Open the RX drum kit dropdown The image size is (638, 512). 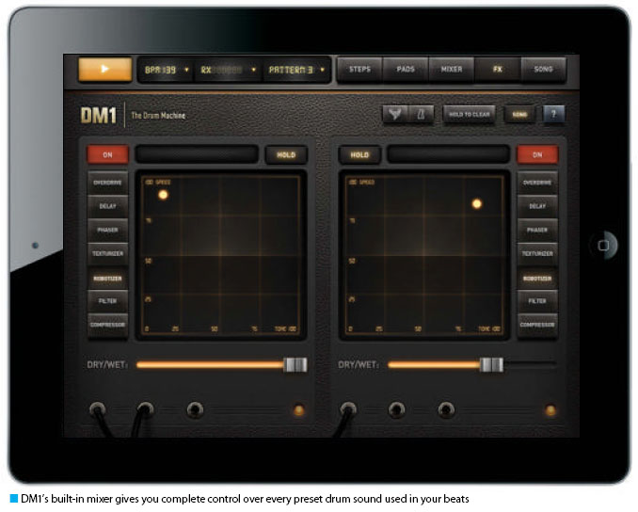(229, 70)
